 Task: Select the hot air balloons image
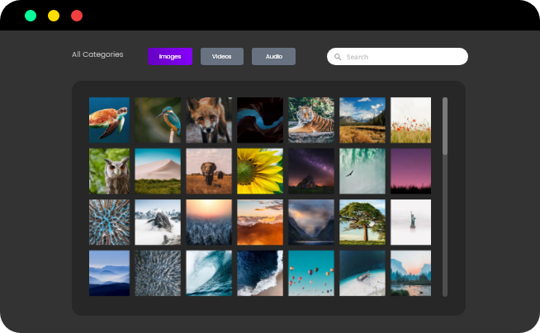pos(311,273)
